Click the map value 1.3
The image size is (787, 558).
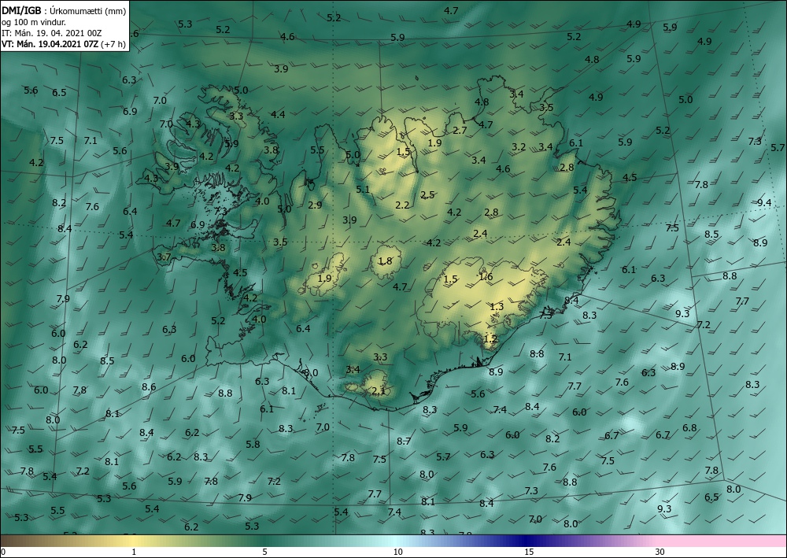click(497, 307)
